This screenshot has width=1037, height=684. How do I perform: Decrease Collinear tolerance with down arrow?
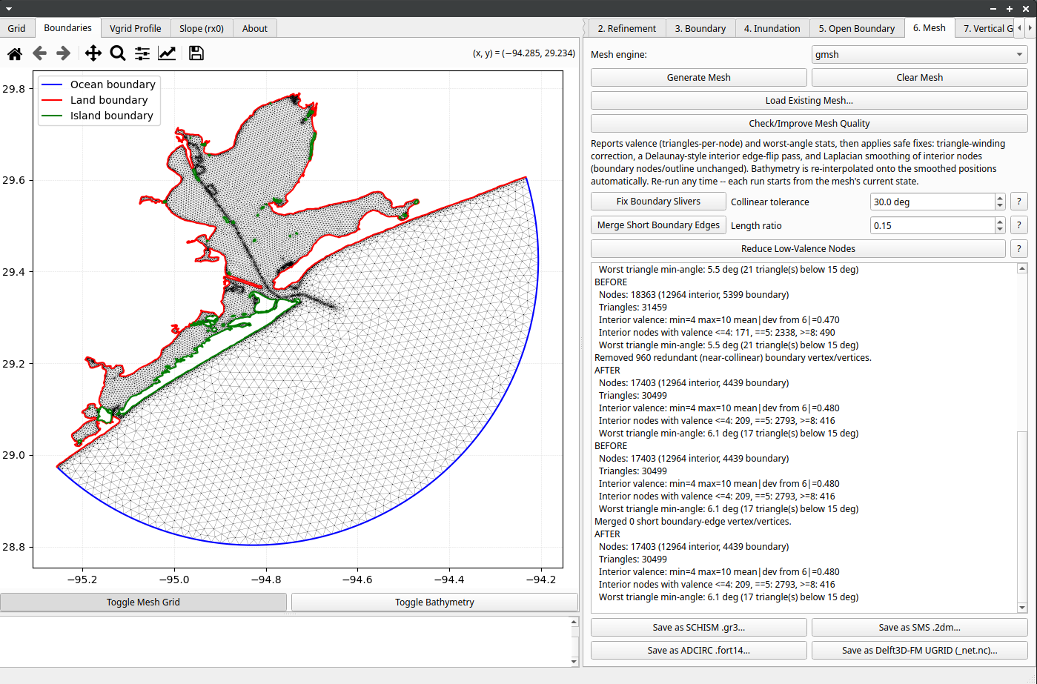click(x=1000, y=206)
